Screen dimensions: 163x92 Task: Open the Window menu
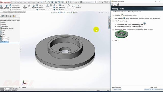pyautogui.click(x=33, y=2)
